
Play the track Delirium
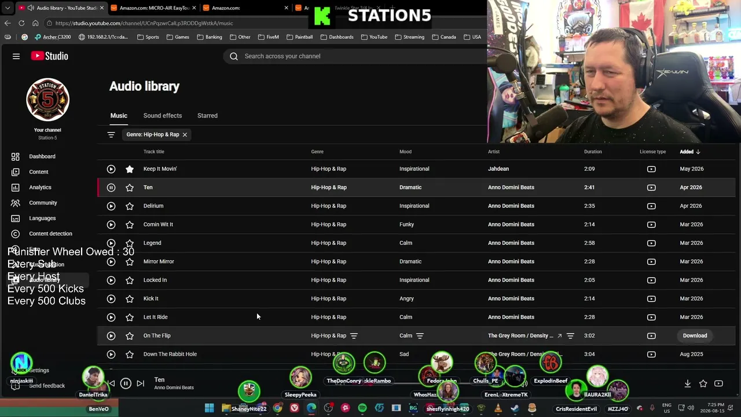[x=111, y=206]
